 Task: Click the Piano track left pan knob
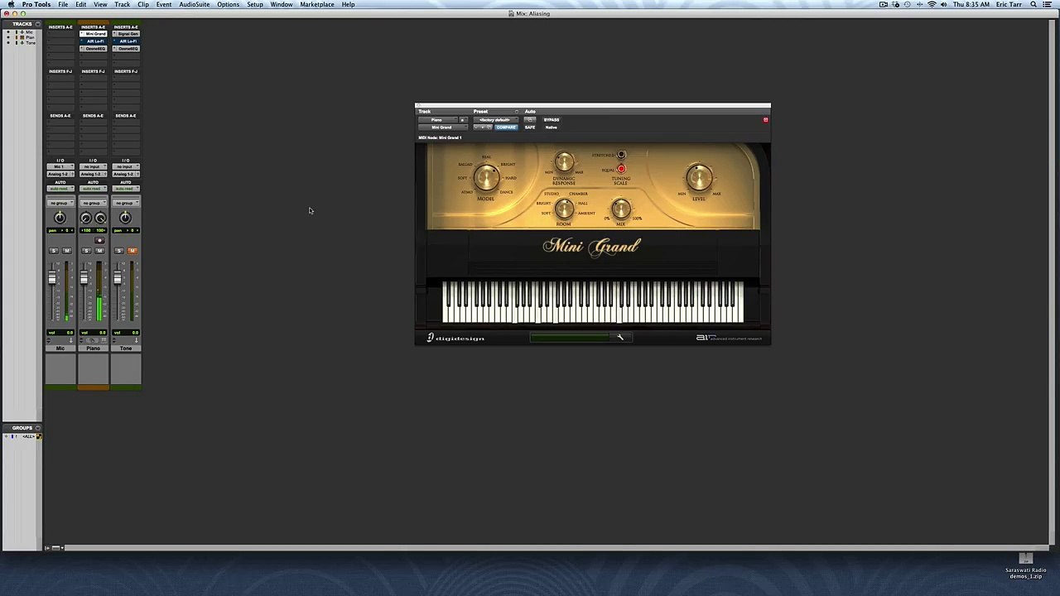(85, 218)
